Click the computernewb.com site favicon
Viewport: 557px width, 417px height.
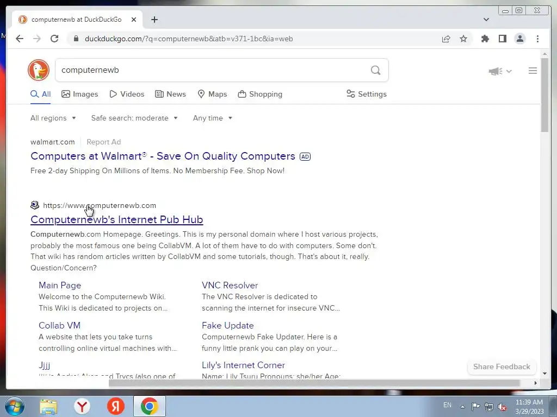(x=35, y=205)
